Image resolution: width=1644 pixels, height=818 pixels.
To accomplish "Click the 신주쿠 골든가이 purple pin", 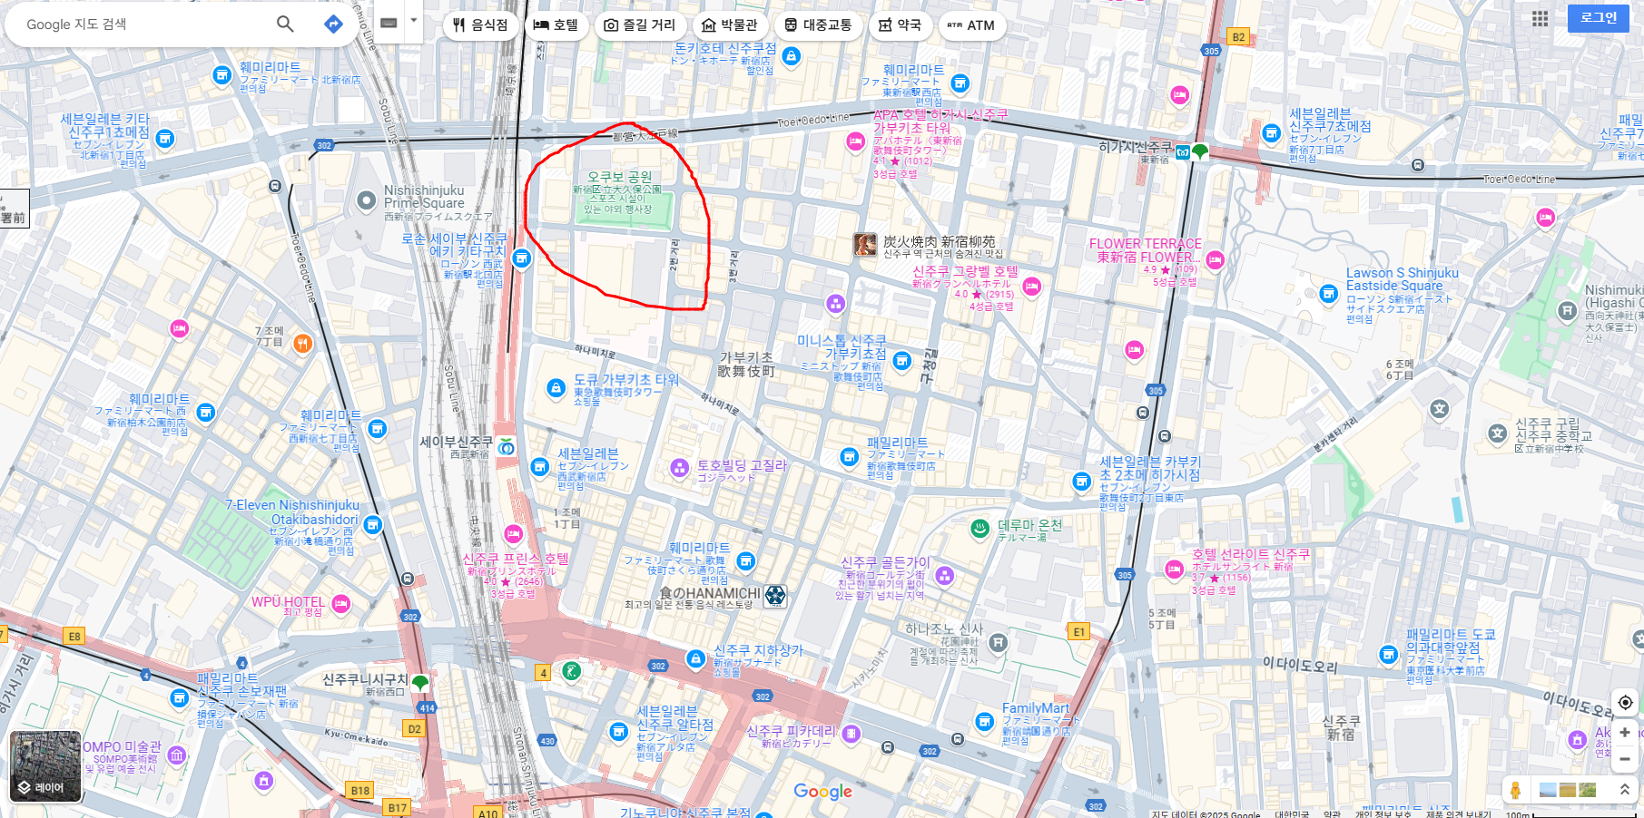I will [944, 575].
